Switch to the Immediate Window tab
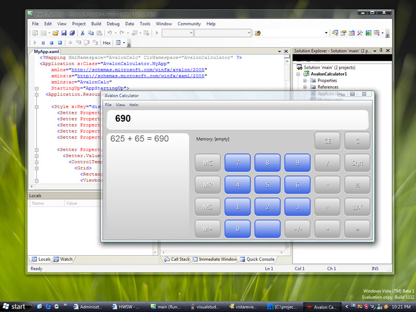The image size is (416, 312). [x=215, y=259]
